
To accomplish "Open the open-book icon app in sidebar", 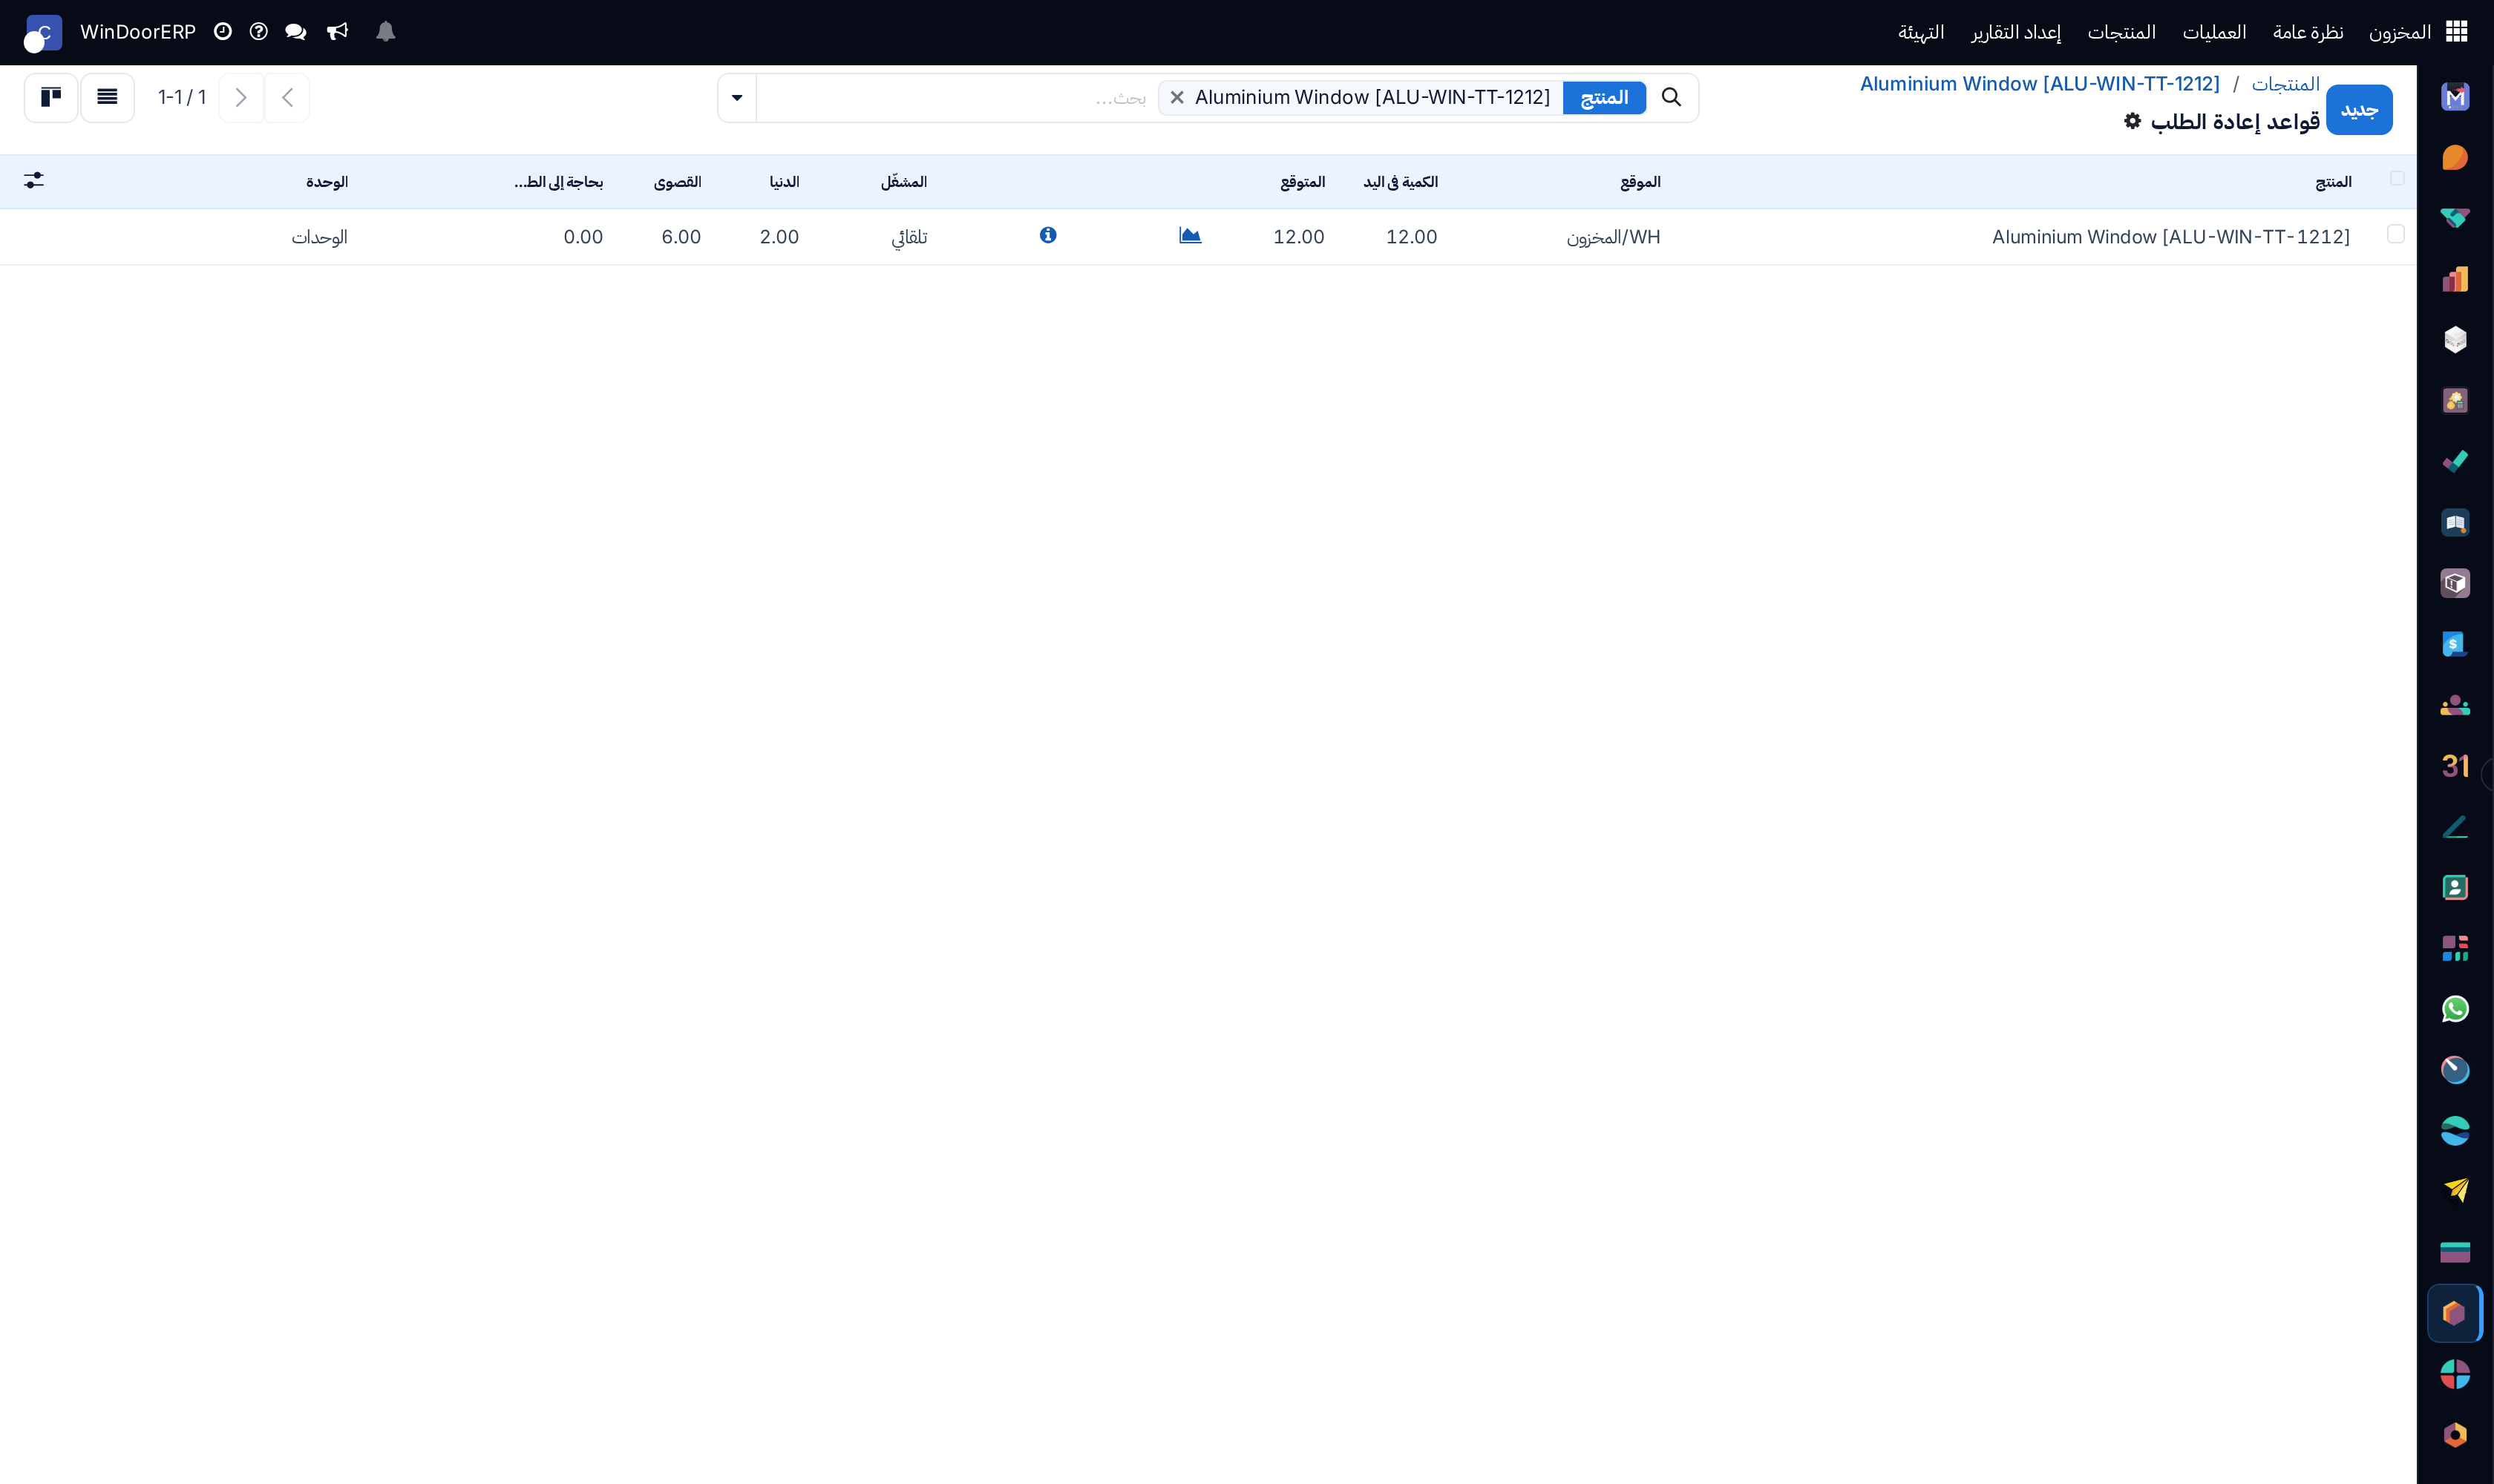I will tap(2455, 523).
